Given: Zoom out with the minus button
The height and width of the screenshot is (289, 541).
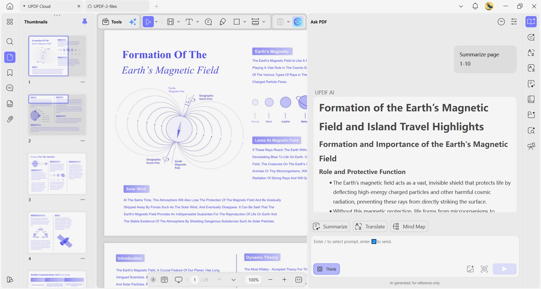Looking at the screenshot, I should [x=270, y=280].
